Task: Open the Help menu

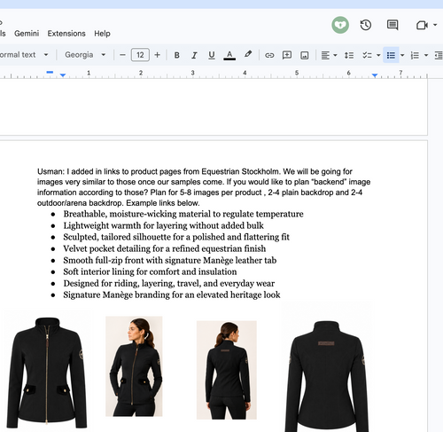Action: pyautogui.click(x=102, y=34)
